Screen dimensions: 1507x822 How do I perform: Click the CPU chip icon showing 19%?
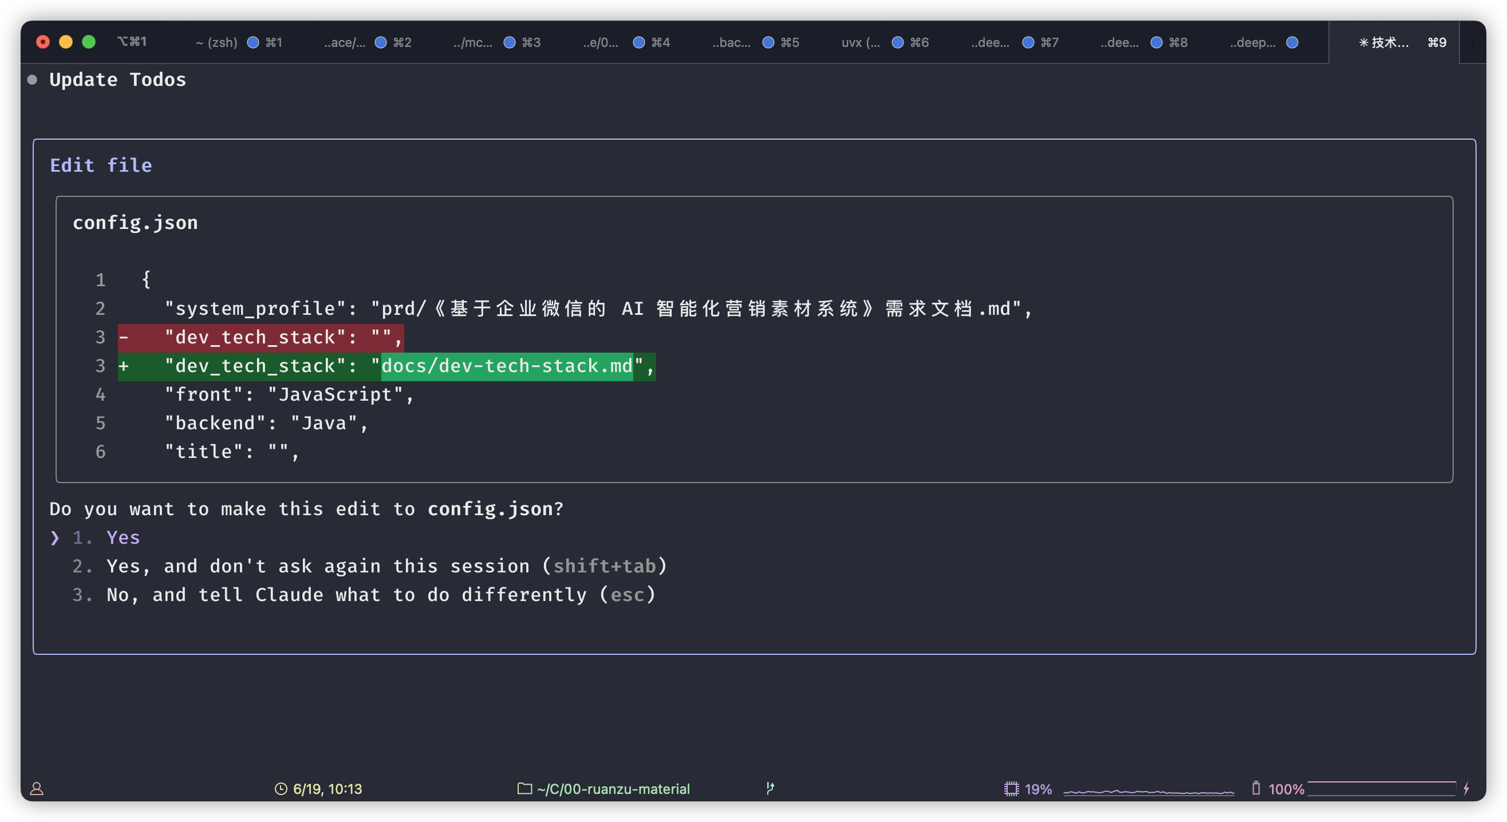tap(1011, 789)
